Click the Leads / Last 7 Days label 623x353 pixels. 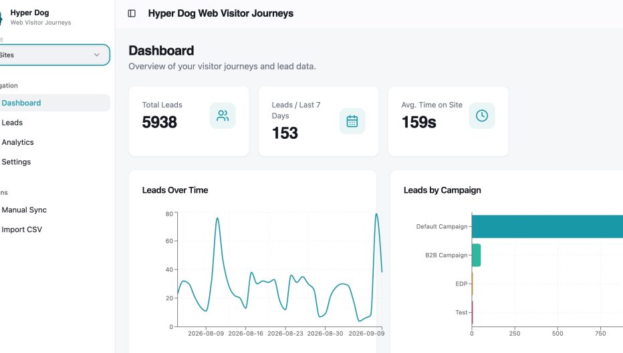click(x=296, y=110)
